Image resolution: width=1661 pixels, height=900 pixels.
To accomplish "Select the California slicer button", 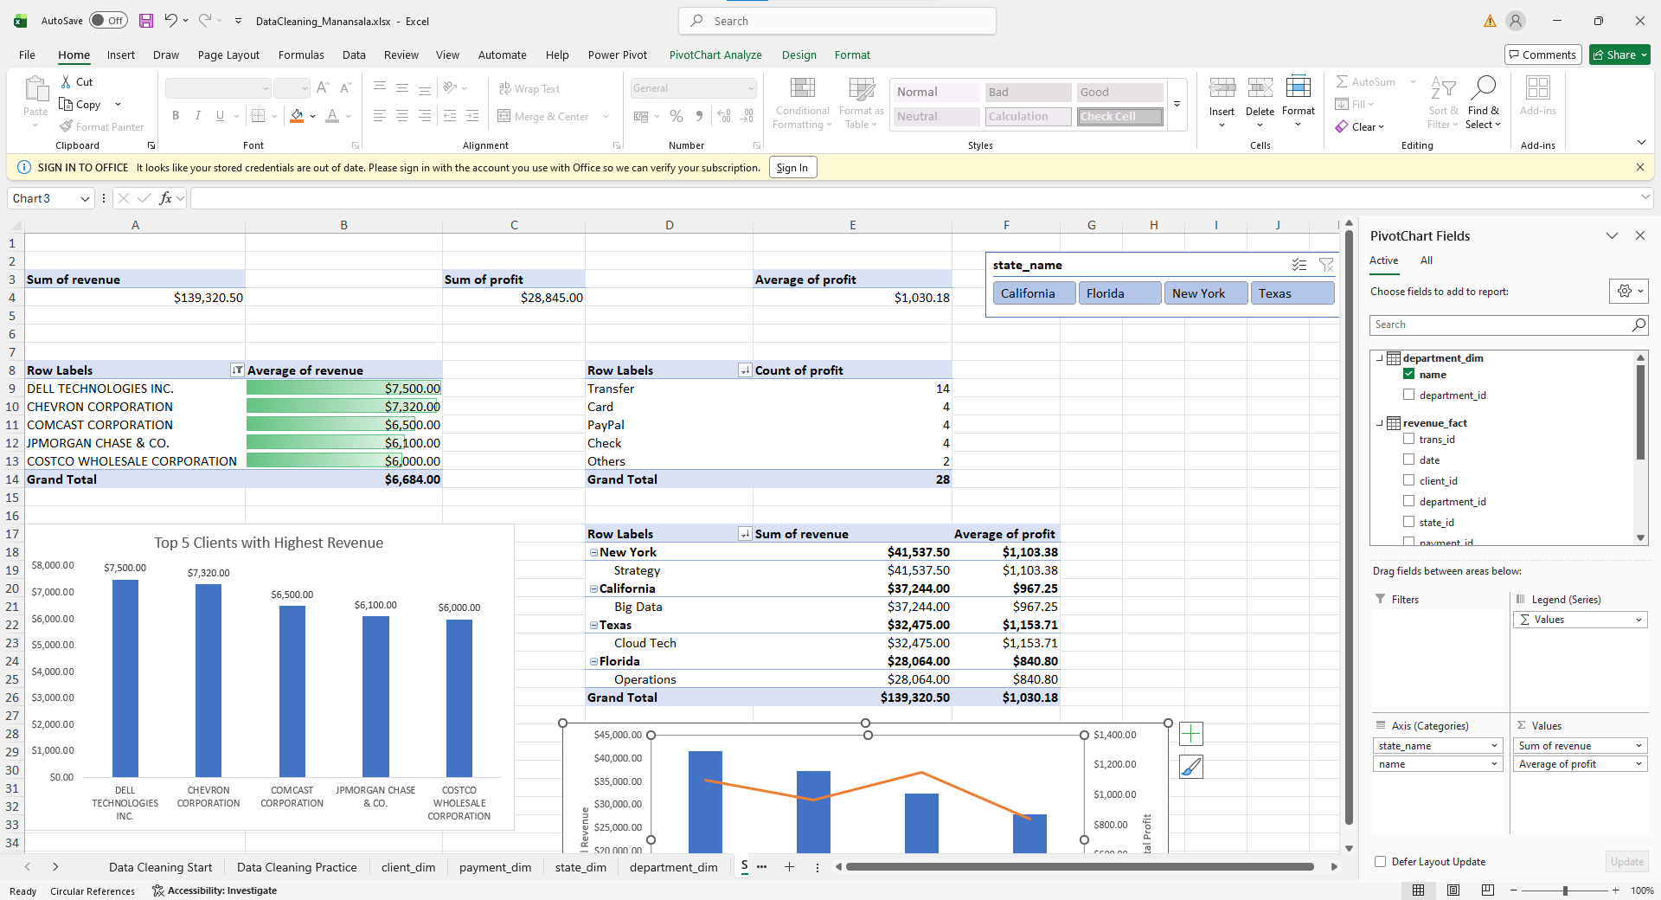I will click(1033, 293).
